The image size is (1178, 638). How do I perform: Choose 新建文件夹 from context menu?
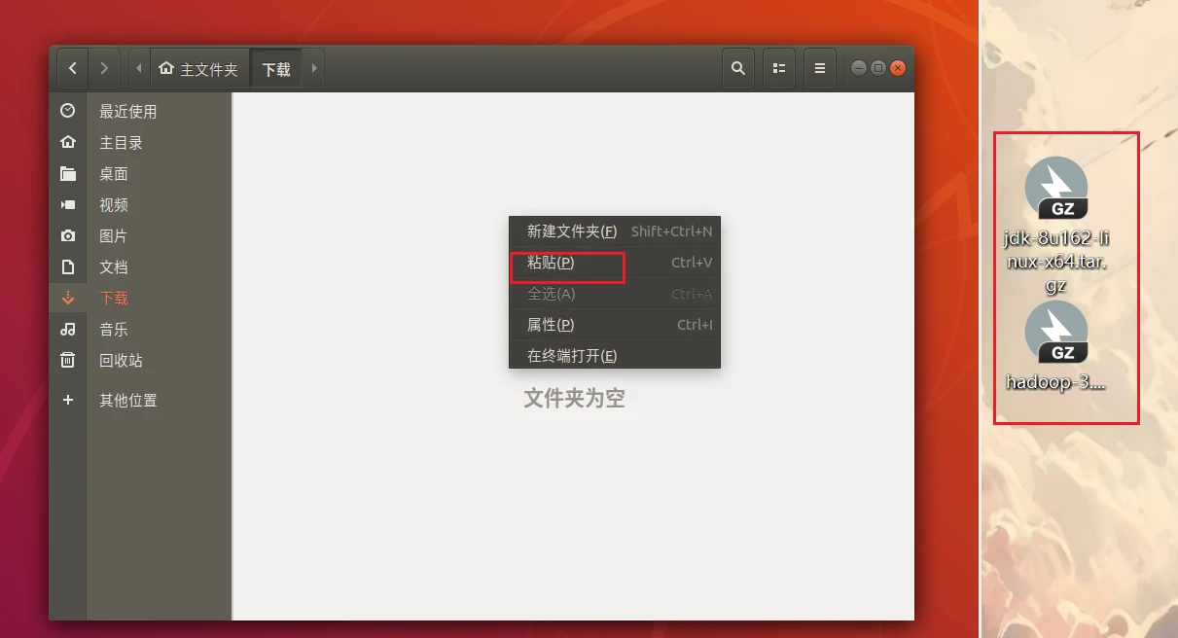[x=572, y=231]
